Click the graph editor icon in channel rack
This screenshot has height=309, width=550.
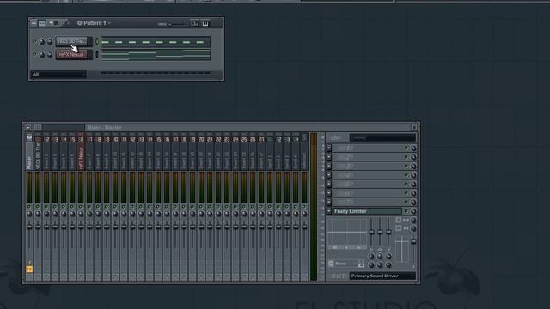(194, 23)
